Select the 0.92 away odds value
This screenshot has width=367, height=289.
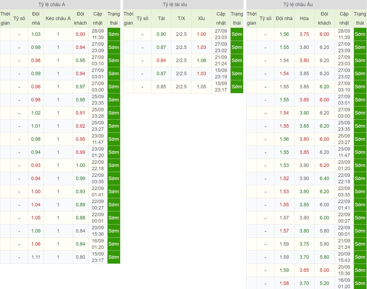coord(81,126)
